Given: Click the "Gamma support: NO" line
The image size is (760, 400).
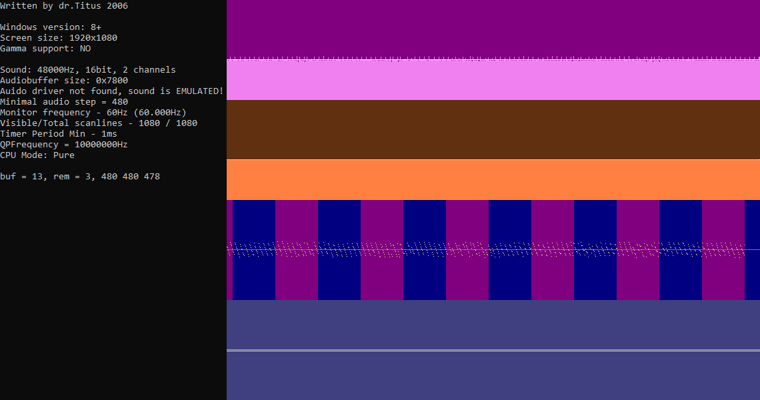Looking at the screenshot, I should tap(45, 49).
